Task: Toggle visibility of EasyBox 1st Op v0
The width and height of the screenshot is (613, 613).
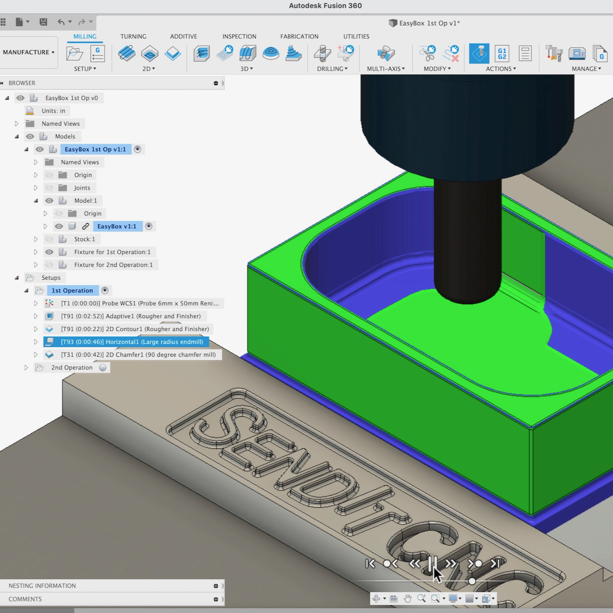Action: point(20,98)
